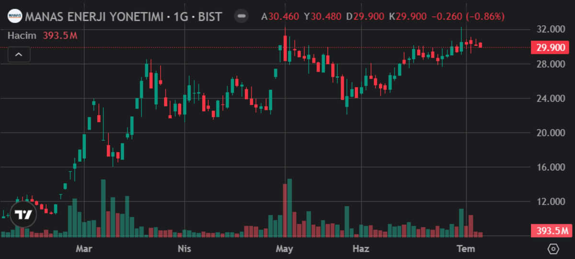Click the red −0.260 (−0.86%) change value
575x259 pixels.
tap(468, 17)
